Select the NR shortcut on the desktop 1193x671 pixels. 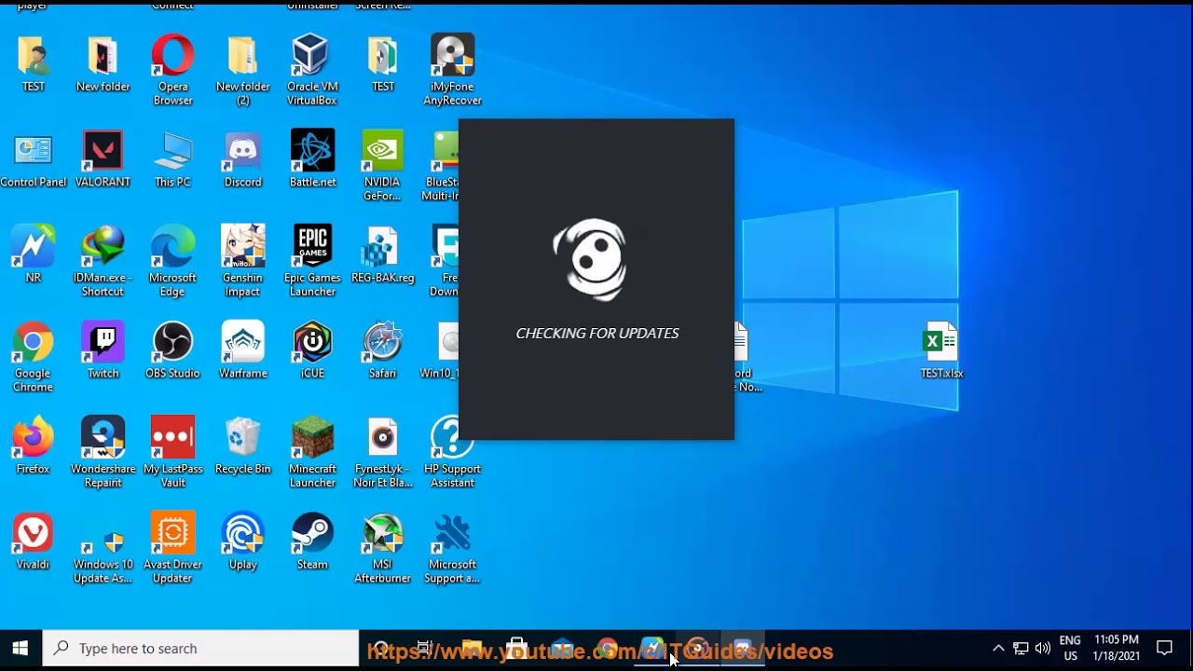(x=33, y=254)
